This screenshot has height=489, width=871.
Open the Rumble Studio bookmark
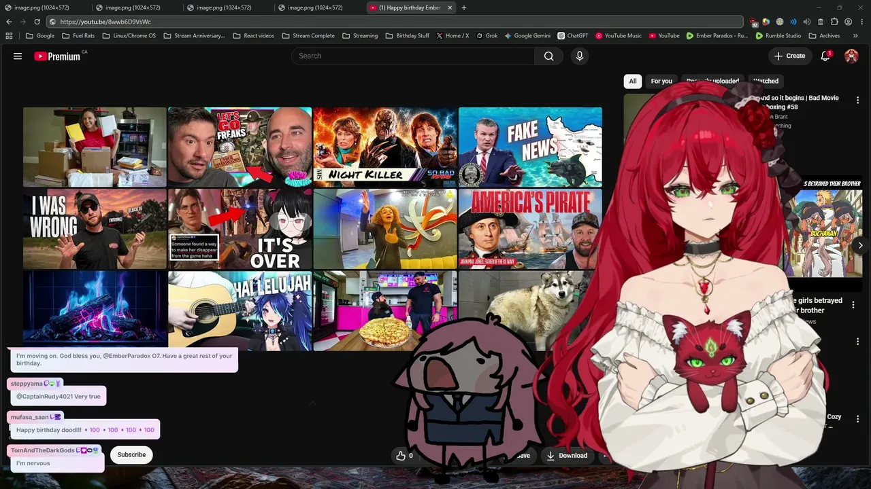point(778,36)
